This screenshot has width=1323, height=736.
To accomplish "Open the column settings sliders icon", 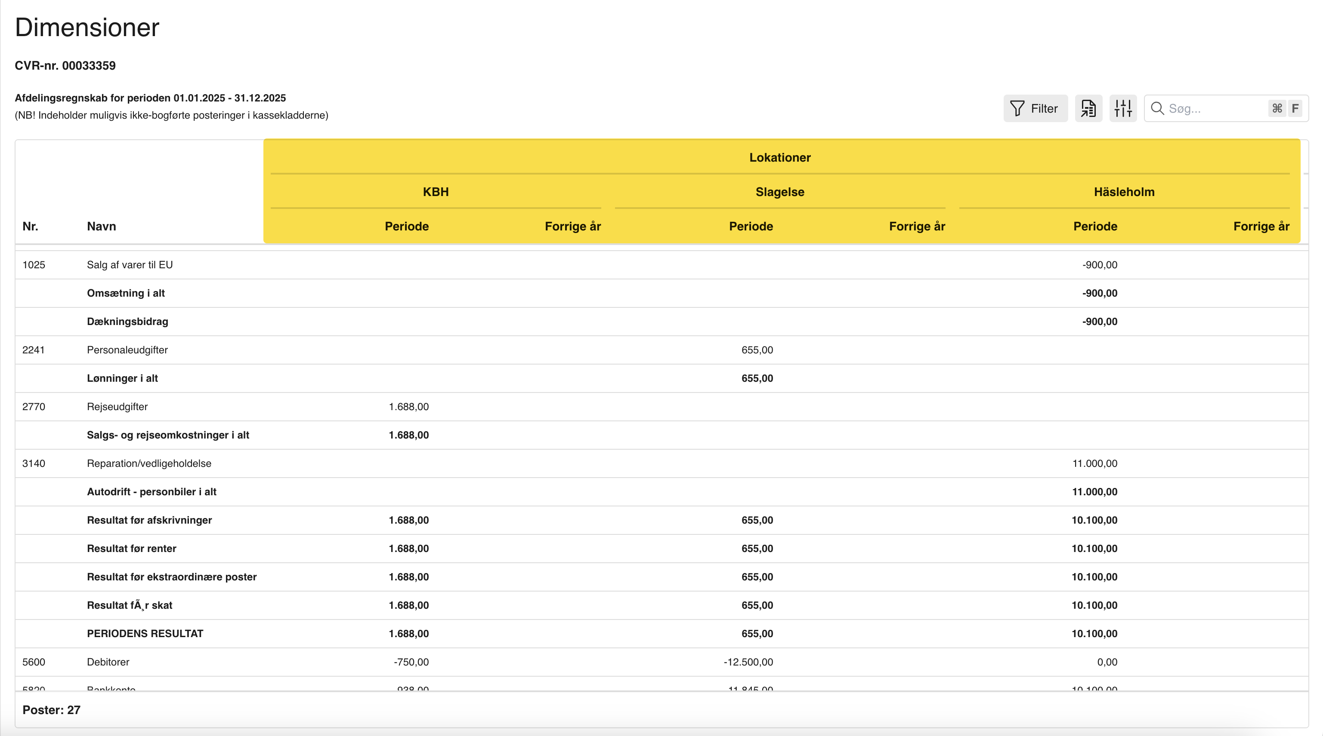I will point(1123,108).
